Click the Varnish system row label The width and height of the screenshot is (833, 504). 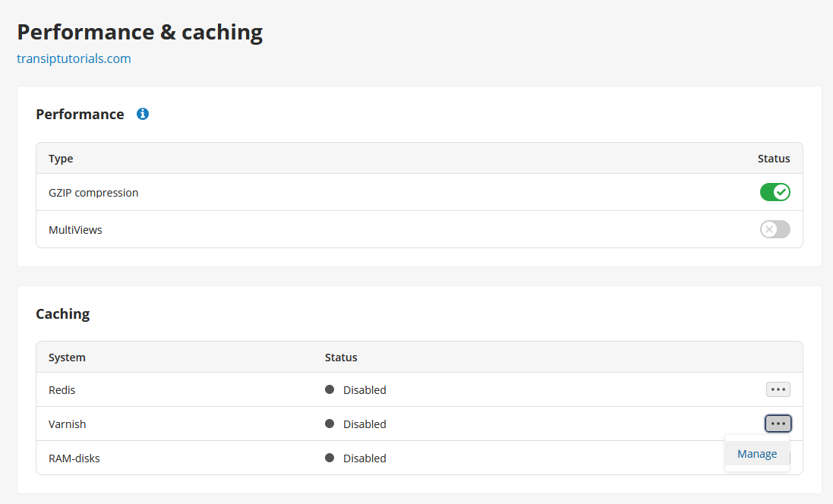click(67, 424)
